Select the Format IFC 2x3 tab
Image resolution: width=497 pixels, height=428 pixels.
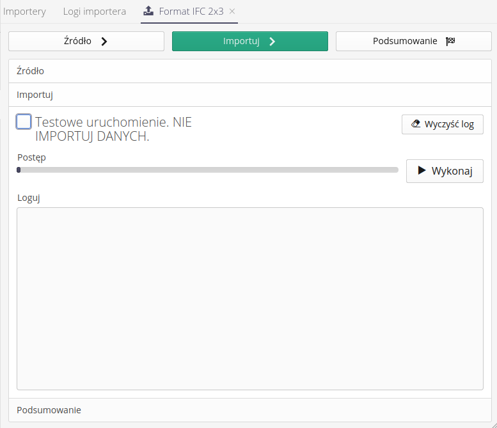(x=191, y=12)
